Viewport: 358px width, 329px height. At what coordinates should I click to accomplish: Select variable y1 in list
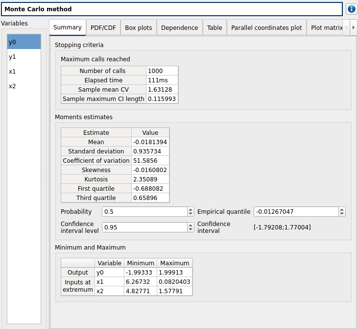(x=24, y=57)
